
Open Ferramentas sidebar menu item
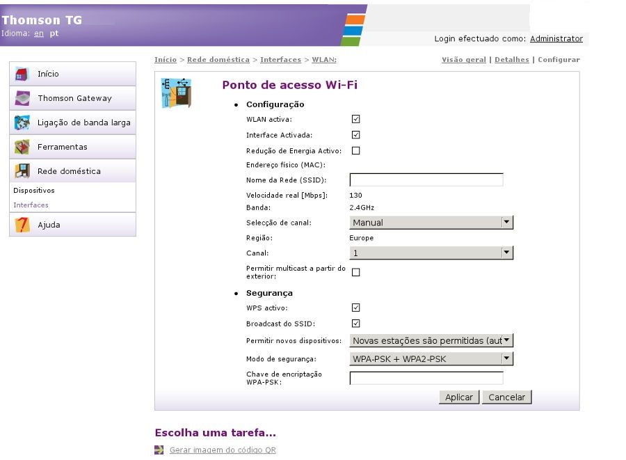(x=72, y=147)
